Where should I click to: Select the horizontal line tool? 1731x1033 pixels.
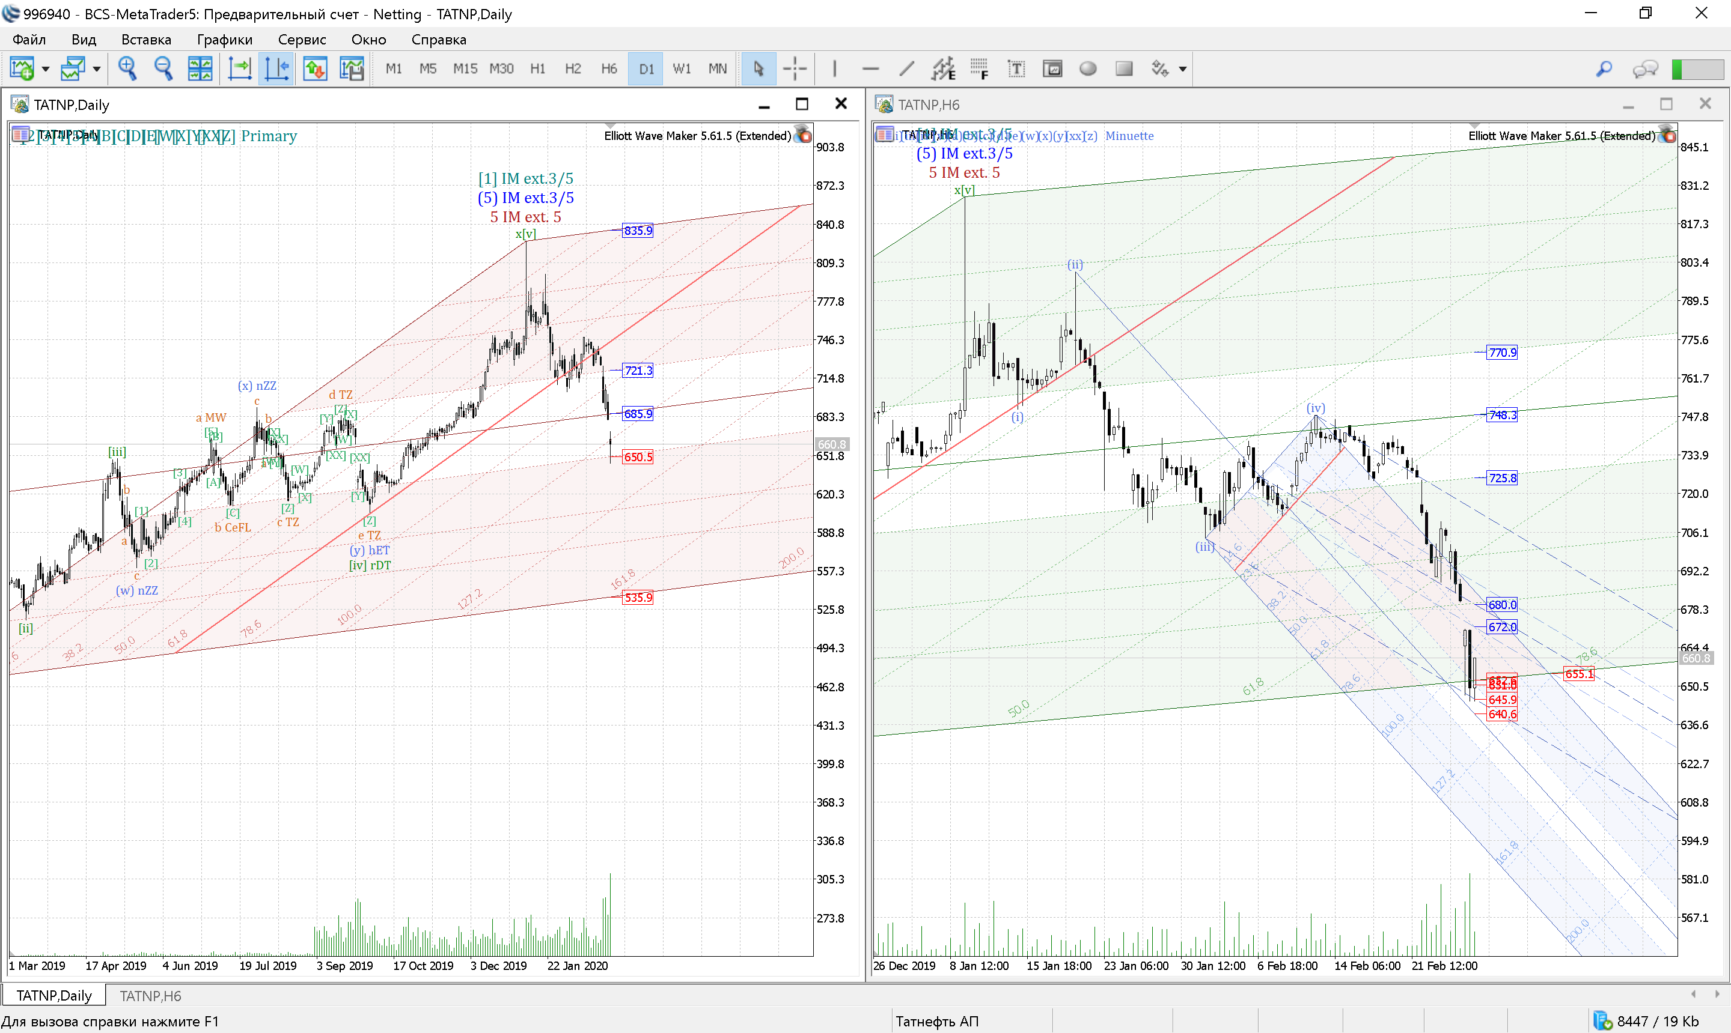click(x=870, y=68)
